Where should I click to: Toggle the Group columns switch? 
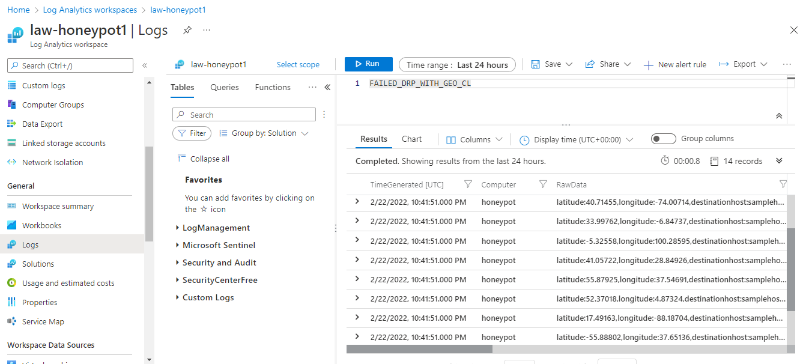click(664, 139)
